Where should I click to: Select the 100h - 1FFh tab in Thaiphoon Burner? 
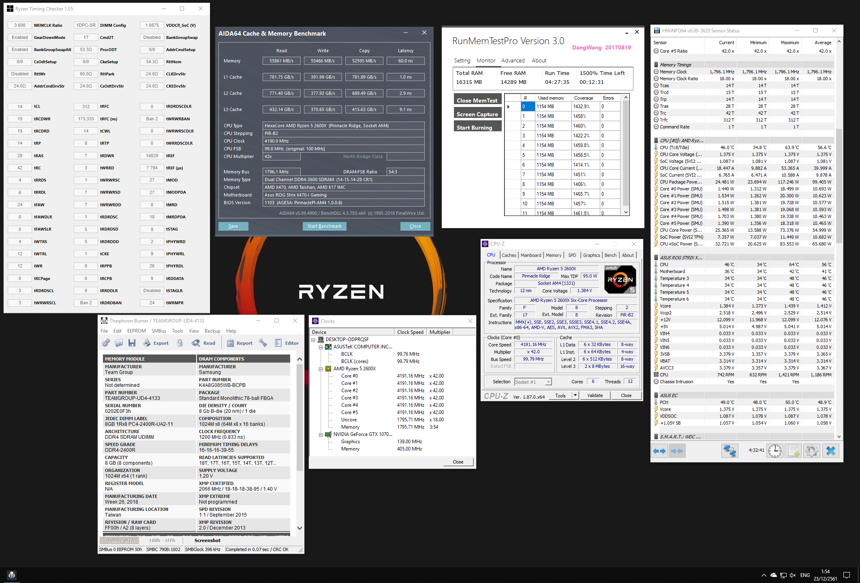[x=162, y=540]
